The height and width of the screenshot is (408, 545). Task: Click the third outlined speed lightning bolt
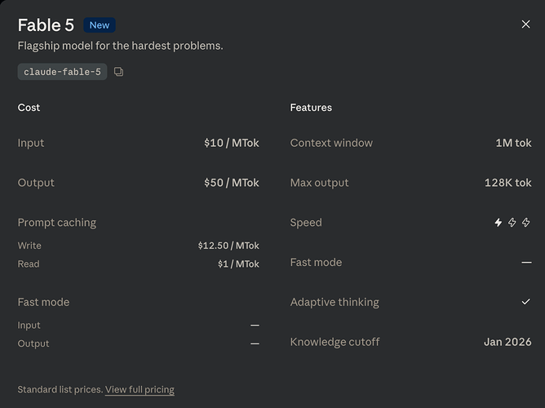(526, 223)
